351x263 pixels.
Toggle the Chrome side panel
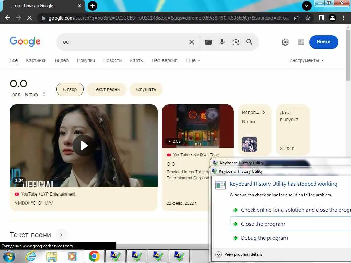322,18
